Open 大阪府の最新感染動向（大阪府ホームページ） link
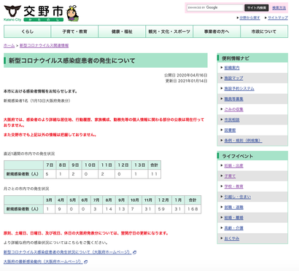This screenshot has width=299, height=271. pyautogui.click(x=43, y=262)
